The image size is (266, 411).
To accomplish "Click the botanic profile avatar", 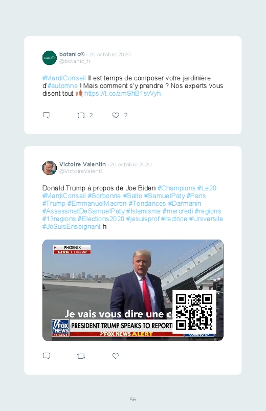I will point(50,58).
